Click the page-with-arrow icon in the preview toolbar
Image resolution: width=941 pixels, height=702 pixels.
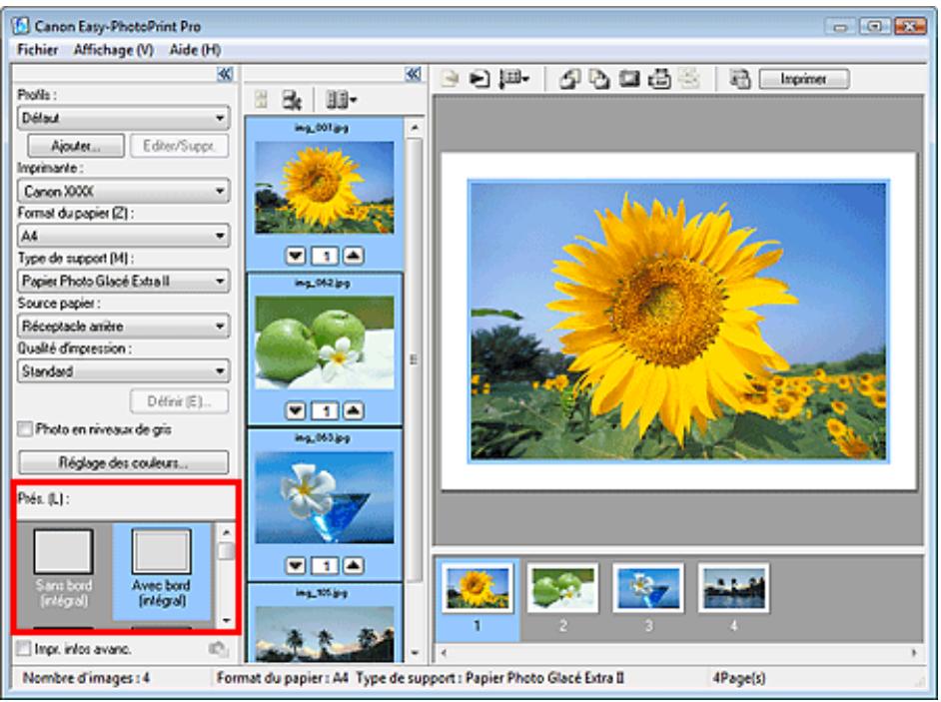(x=478, y=79)
